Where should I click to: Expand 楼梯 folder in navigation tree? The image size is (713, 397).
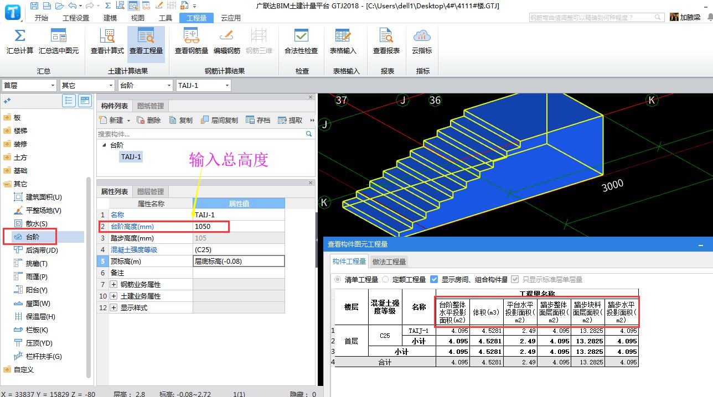tap(7, 130)
